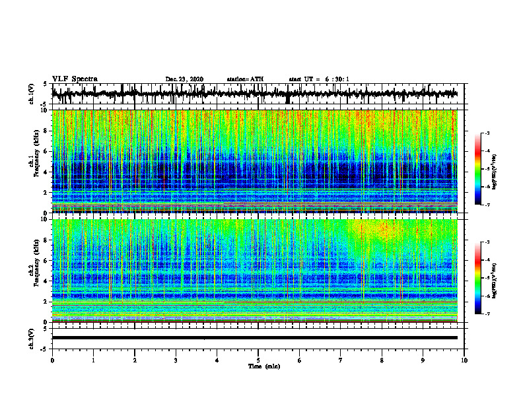523x404 pixels.
Task: Click the flat black ch.3 voltage trace
Action: pos(255,338)
